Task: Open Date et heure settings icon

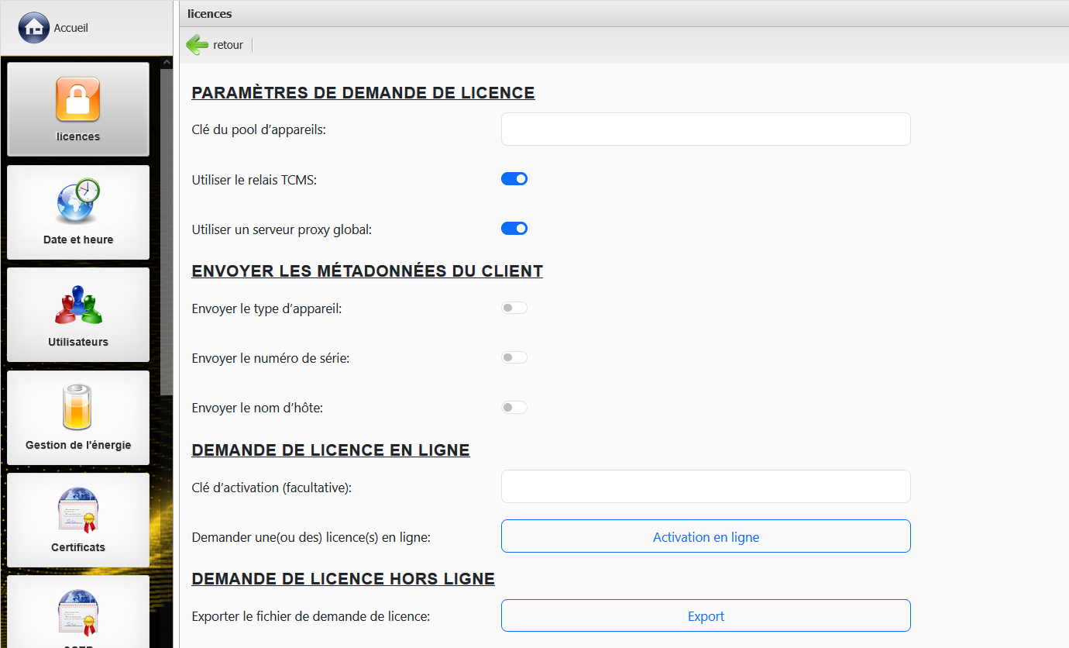Action: (77, 202)
